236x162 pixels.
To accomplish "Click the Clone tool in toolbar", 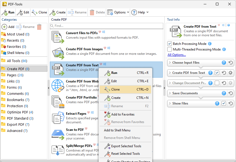I will (39, 12).
